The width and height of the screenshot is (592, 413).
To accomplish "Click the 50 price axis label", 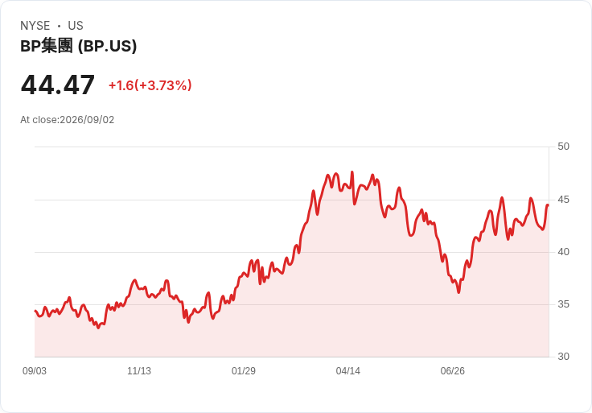I will (563, 147).
